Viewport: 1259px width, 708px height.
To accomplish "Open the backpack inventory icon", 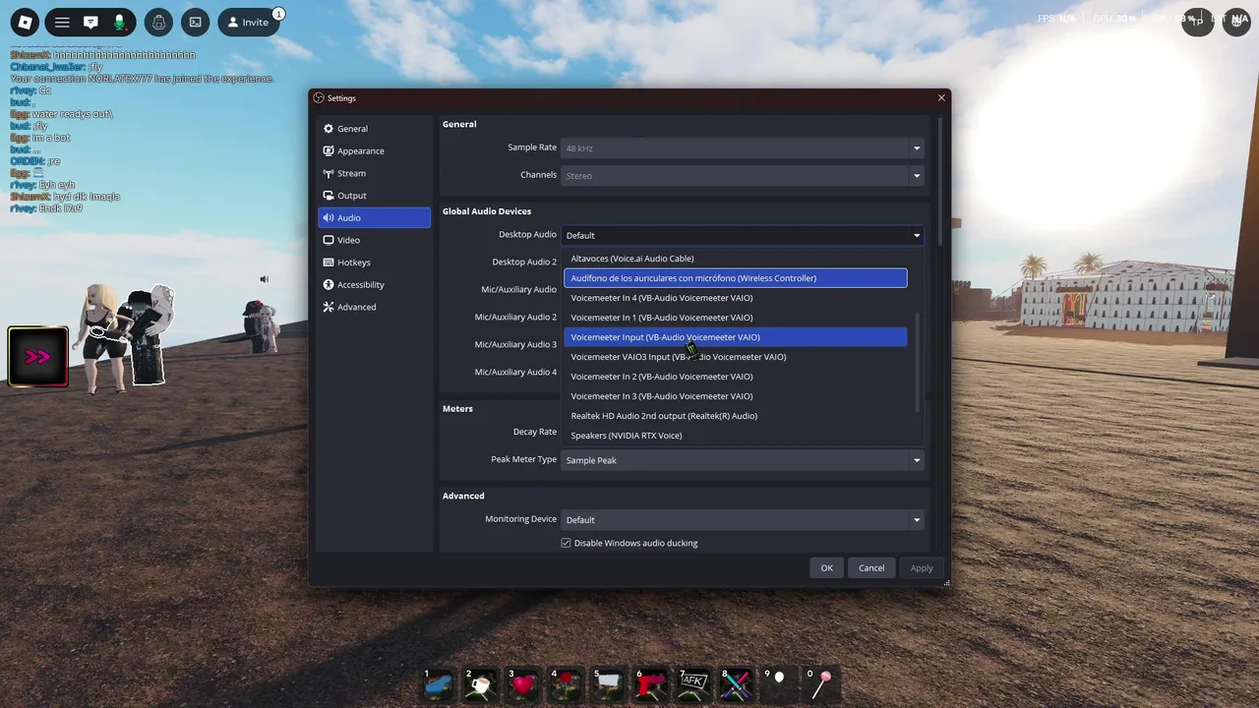I will coord(158,22).
